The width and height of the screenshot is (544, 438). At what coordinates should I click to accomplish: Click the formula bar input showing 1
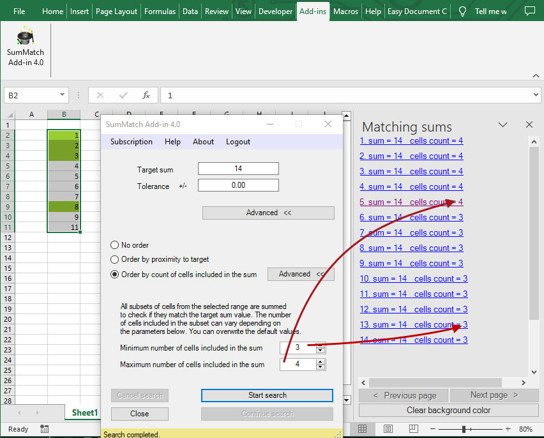coord(346,95)
